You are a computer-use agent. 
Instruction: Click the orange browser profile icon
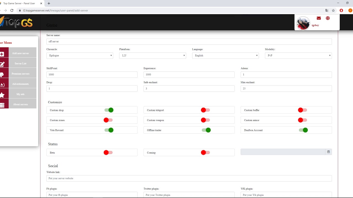350,10
